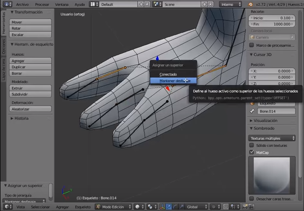Collapse the Asignar un superior operator panel
Image resolution: width=304 pixels, height=211 pixels.
6,185
